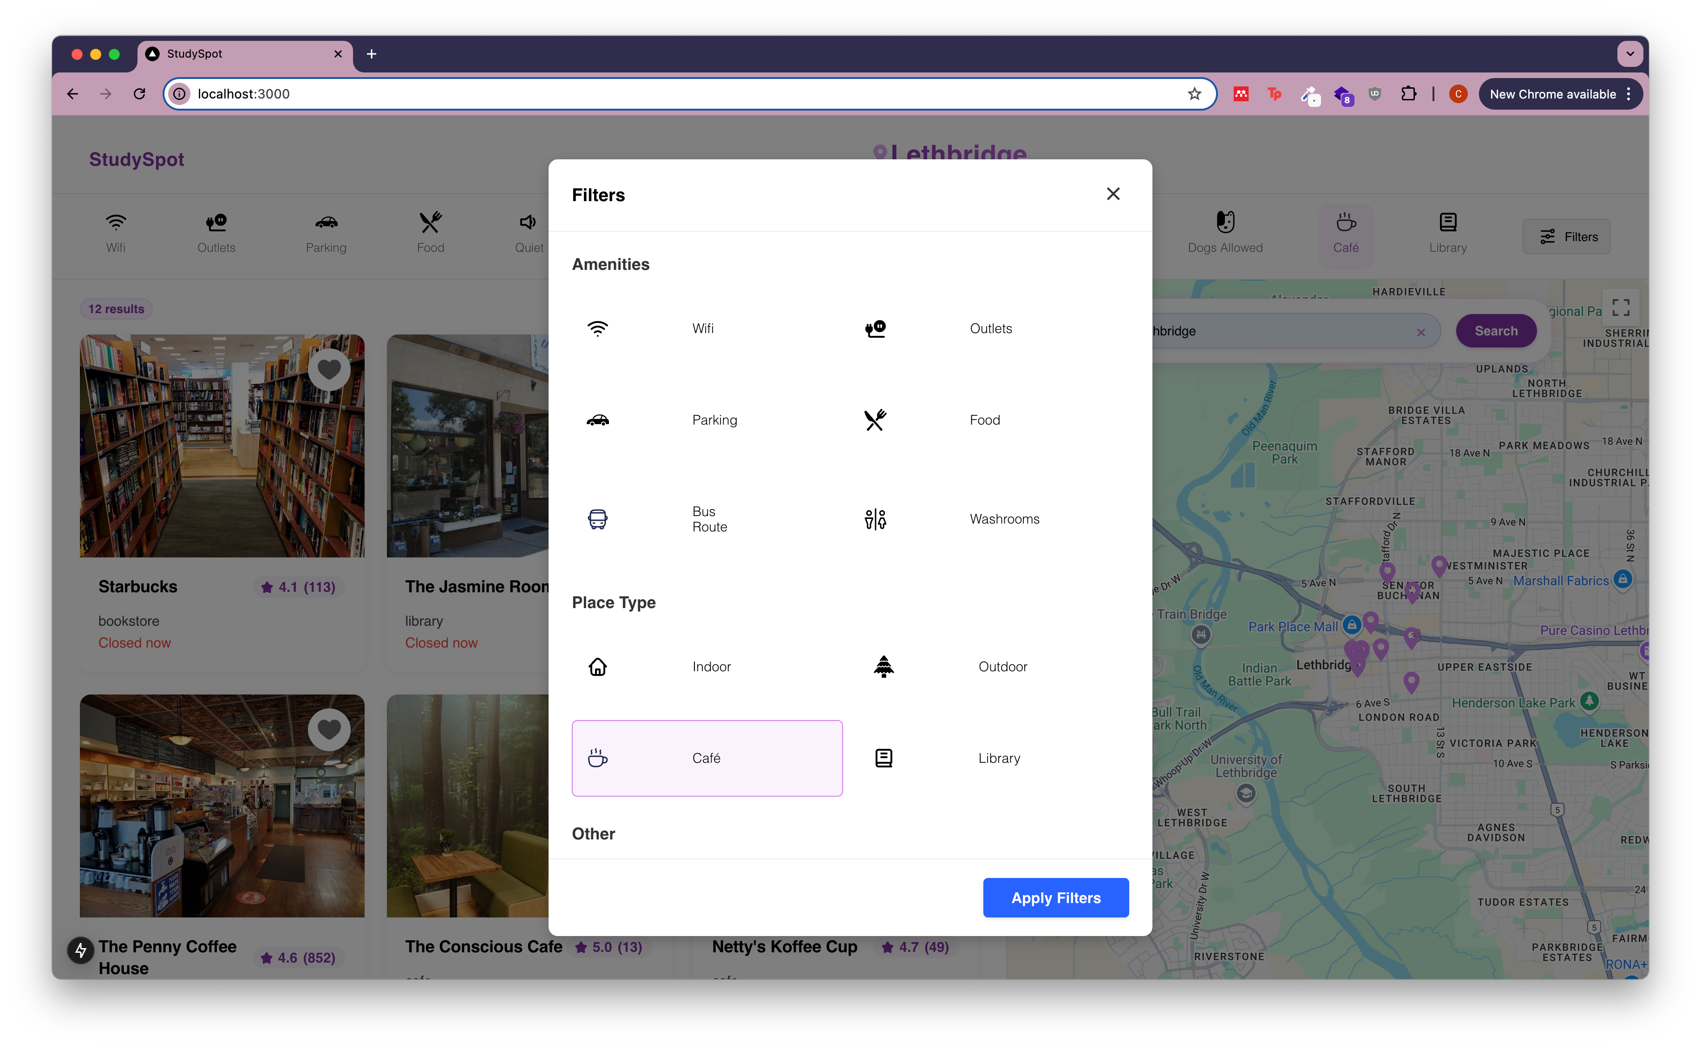Viewport: 1701px width, 1048px height.
Task: Deselect the highlighted Café place type
Action: click(707, 758)
